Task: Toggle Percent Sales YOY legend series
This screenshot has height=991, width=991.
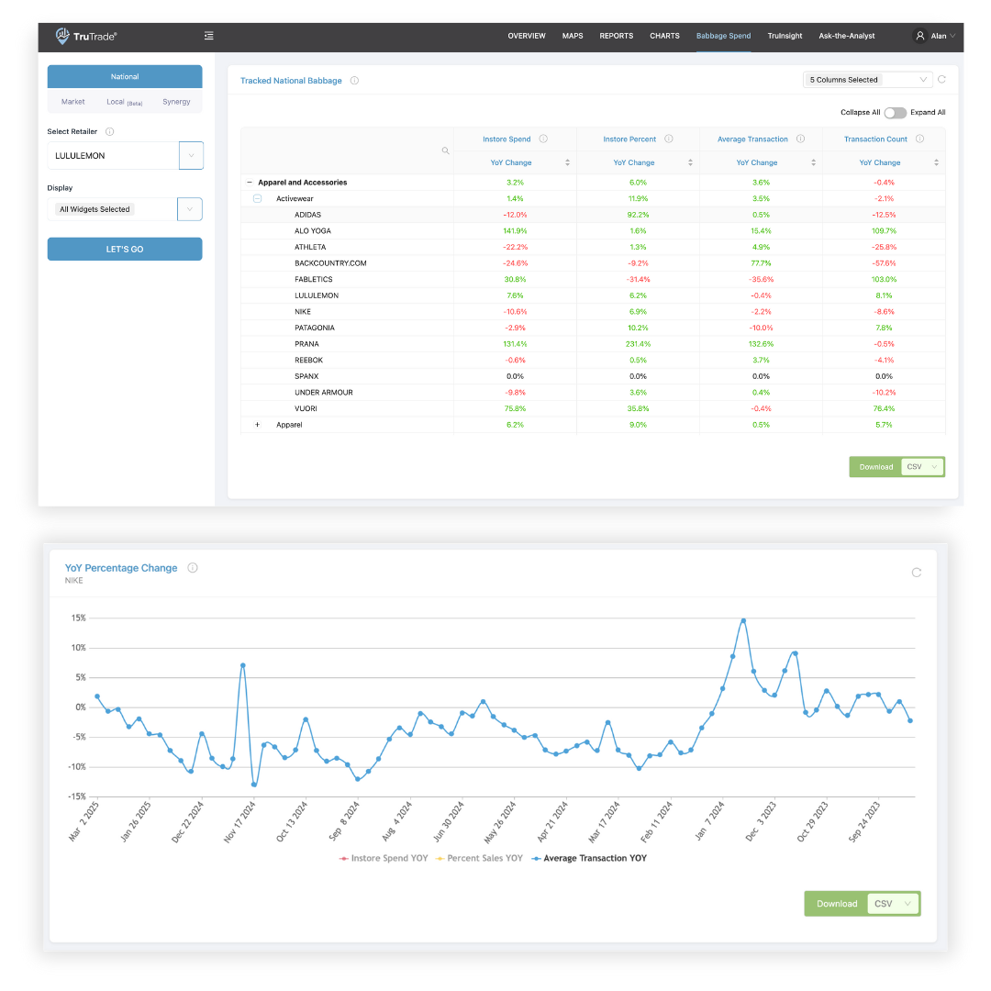Action: coord(479,858)
